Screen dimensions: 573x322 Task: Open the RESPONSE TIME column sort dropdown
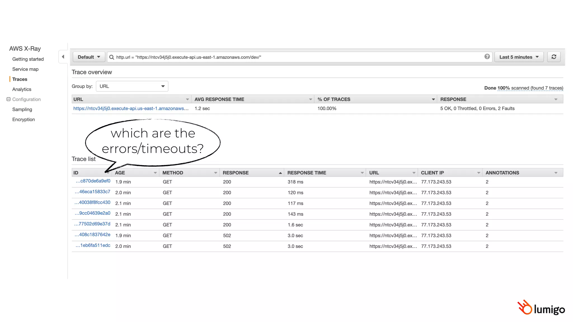pyautogui.click(x=362, y=173)
